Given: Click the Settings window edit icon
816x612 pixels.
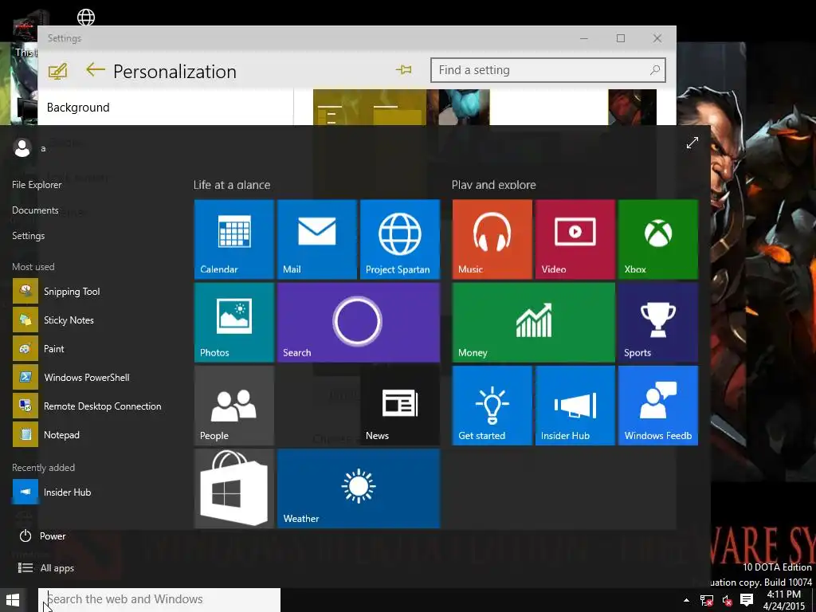Looking at the screenshot, I should (57, 71).
